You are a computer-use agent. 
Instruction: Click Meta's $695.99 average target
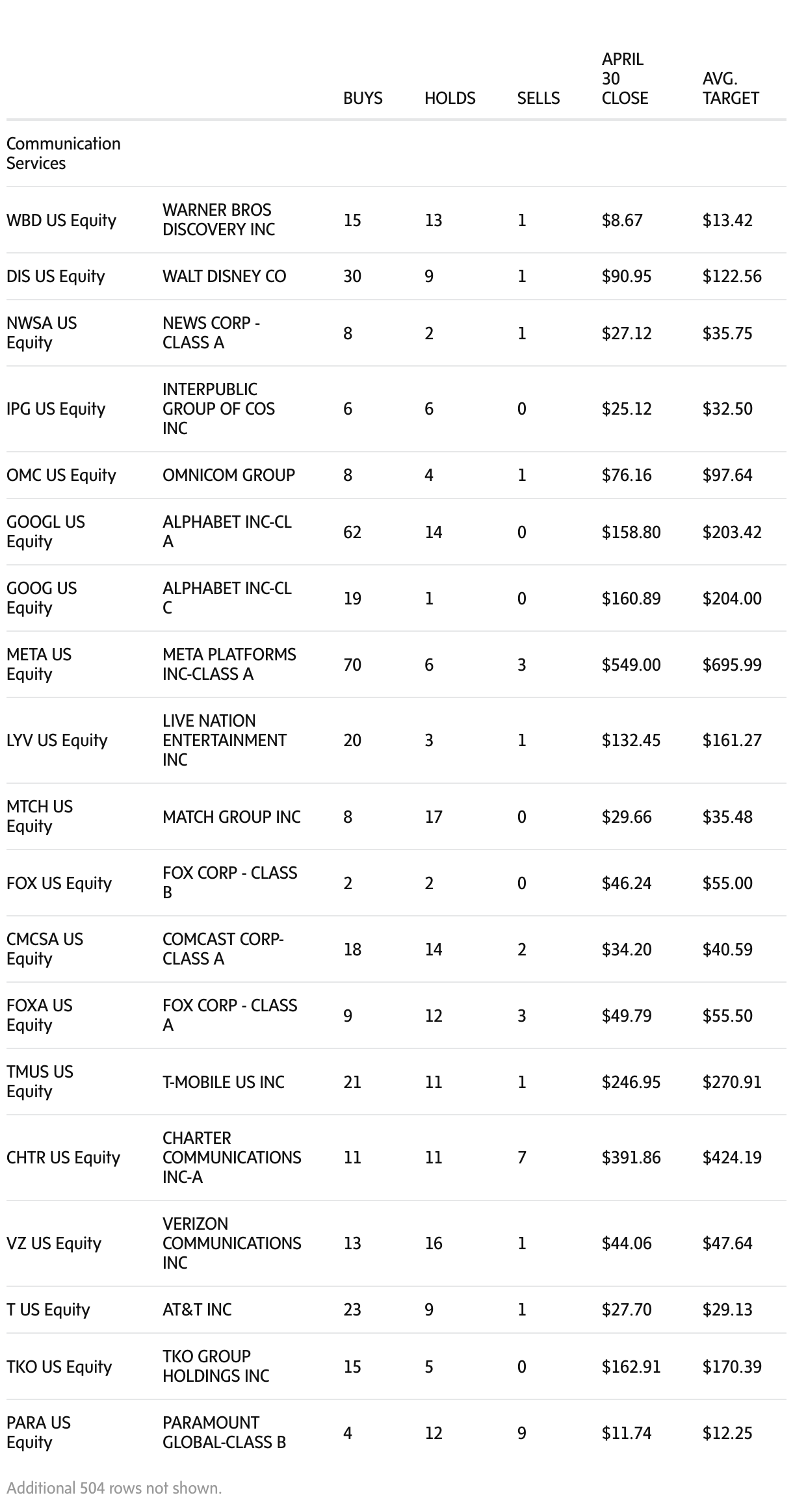pos(732,665)
